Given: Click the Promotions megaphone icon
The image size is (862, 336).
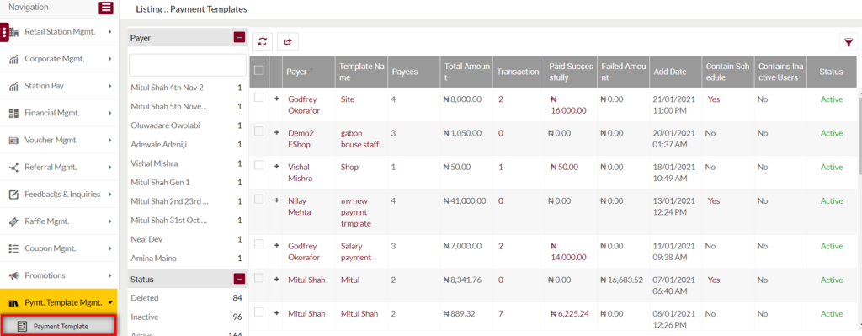Looking at the screenshot, I should 14,275.
